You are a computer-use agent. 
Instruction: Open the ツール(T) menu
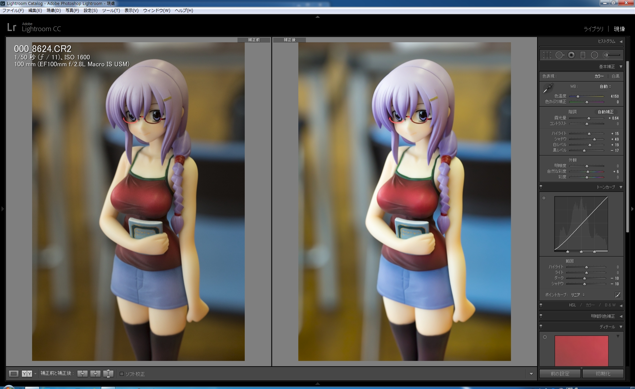(111, 11)
